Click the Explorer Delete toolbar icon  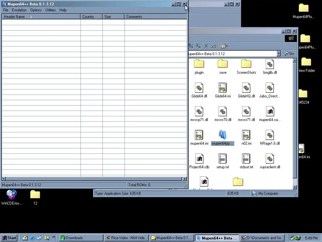[206, 46]
